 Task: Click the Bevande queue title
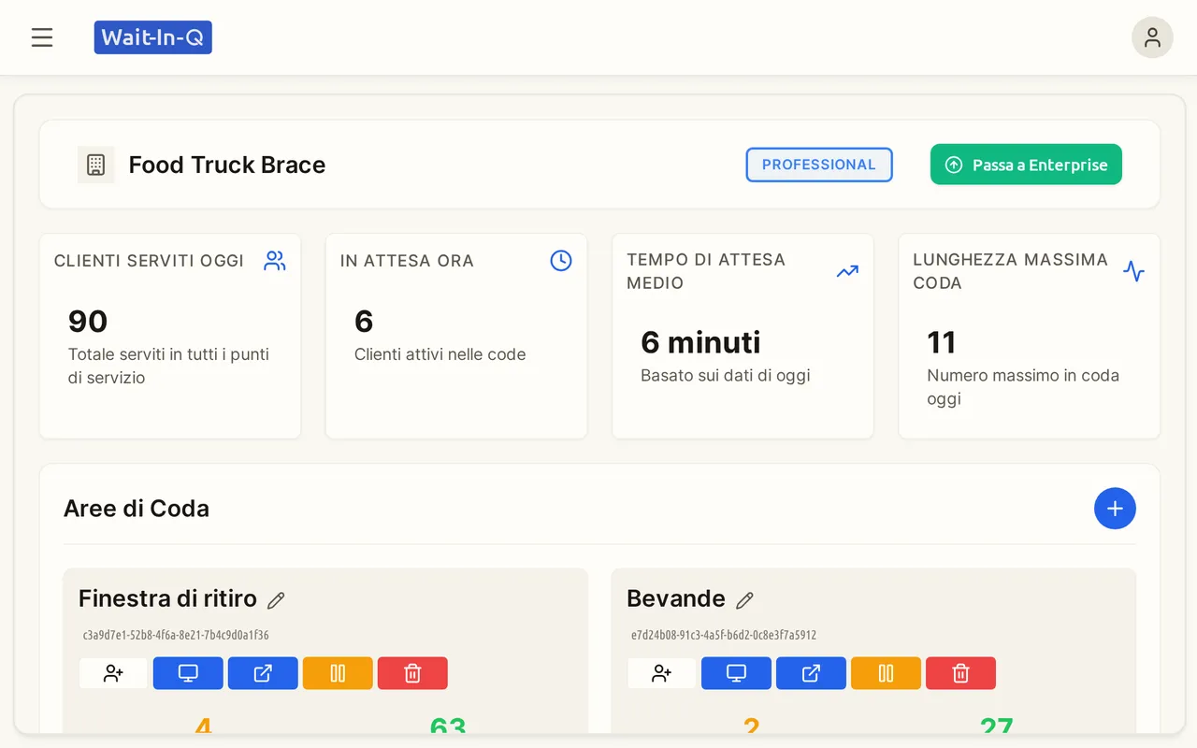[676, 598]
